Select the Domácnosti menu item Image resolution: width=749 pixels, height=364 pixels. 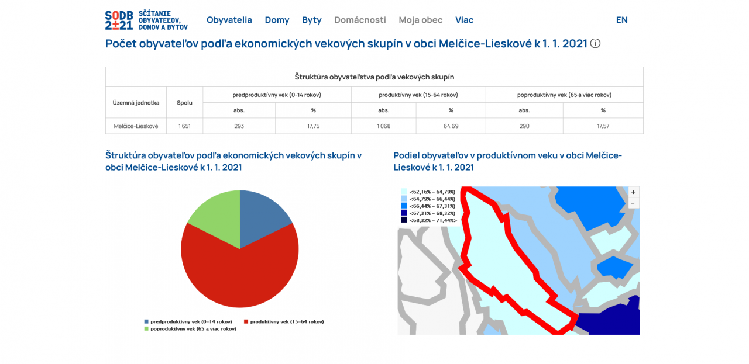[x=360, y=20]
